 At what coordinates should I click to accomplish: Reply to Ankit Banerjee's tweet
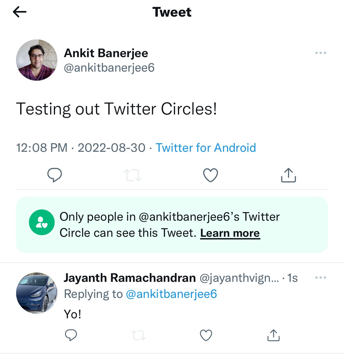[55, 175]
